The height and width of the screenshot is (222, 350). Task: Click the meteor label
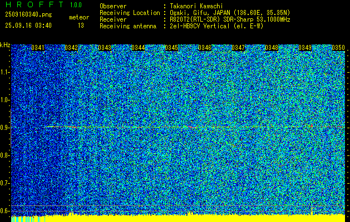(79, 17)
